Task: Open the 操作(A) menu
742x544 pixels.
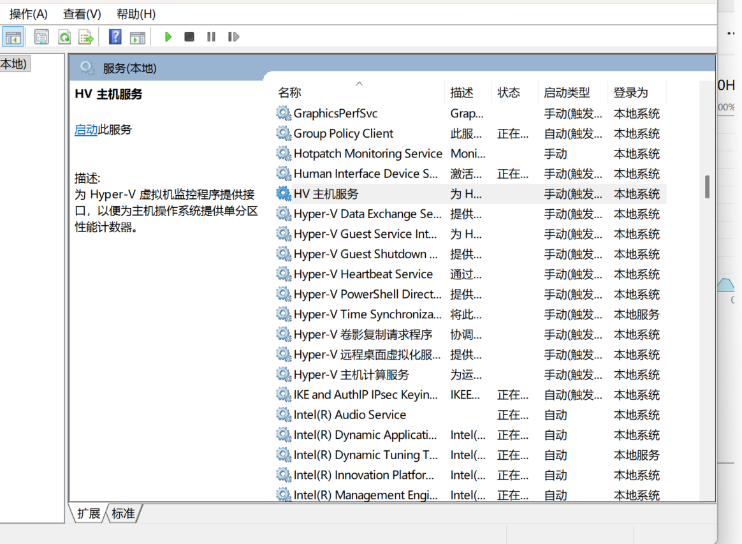Action: tap(29, 14)
